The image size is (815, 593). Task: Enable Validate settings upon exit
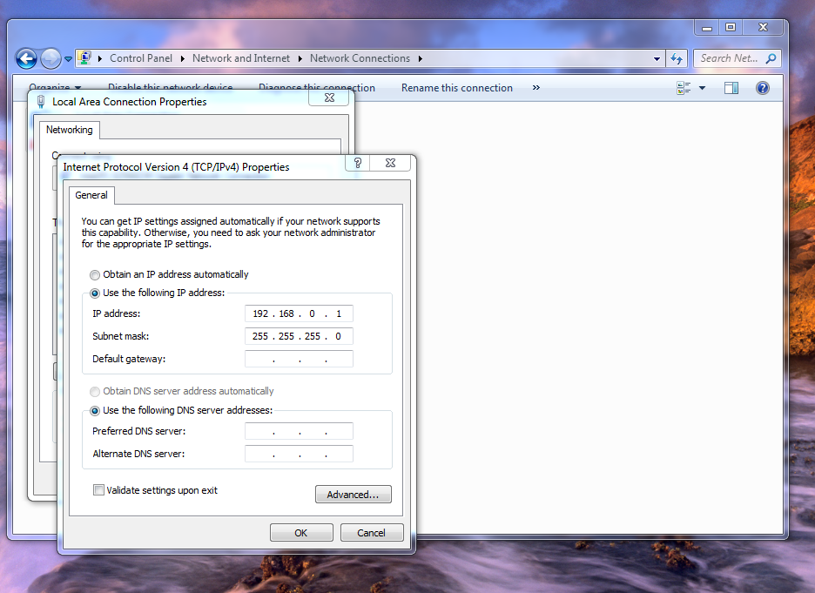pos(98,489)
